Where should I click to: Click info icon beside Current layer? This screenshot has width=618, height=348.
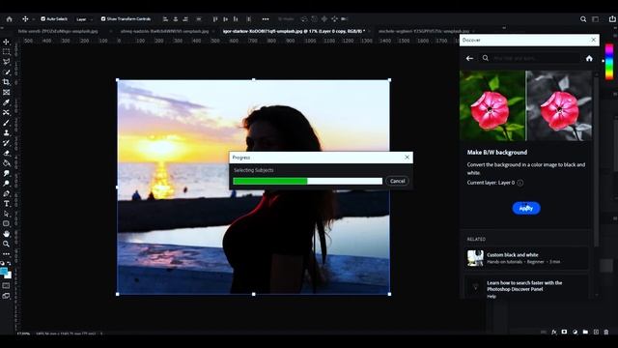tap(520, 183)
